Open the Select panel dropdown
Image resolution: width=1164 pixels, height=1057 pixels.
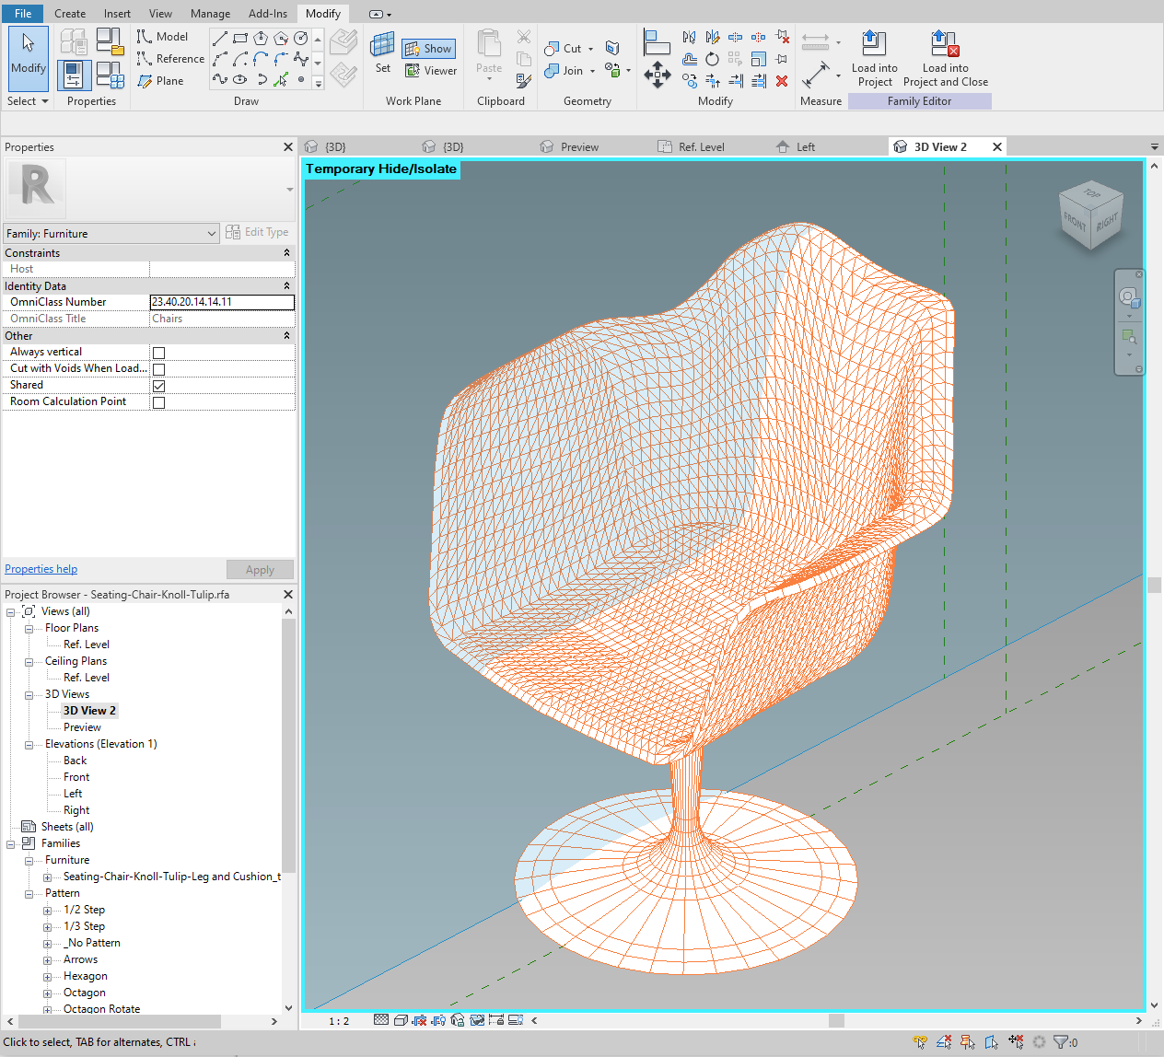click(28, 101)
